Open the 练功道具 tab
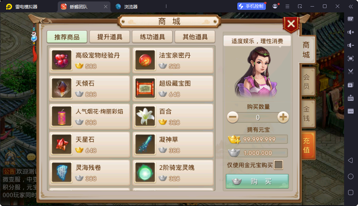The height and width of the screenshot is (206, 358). (152, 37)
